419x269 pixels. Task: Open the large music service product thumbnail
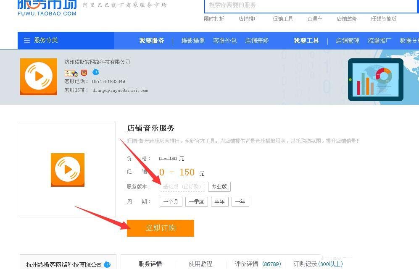(68, 170)
